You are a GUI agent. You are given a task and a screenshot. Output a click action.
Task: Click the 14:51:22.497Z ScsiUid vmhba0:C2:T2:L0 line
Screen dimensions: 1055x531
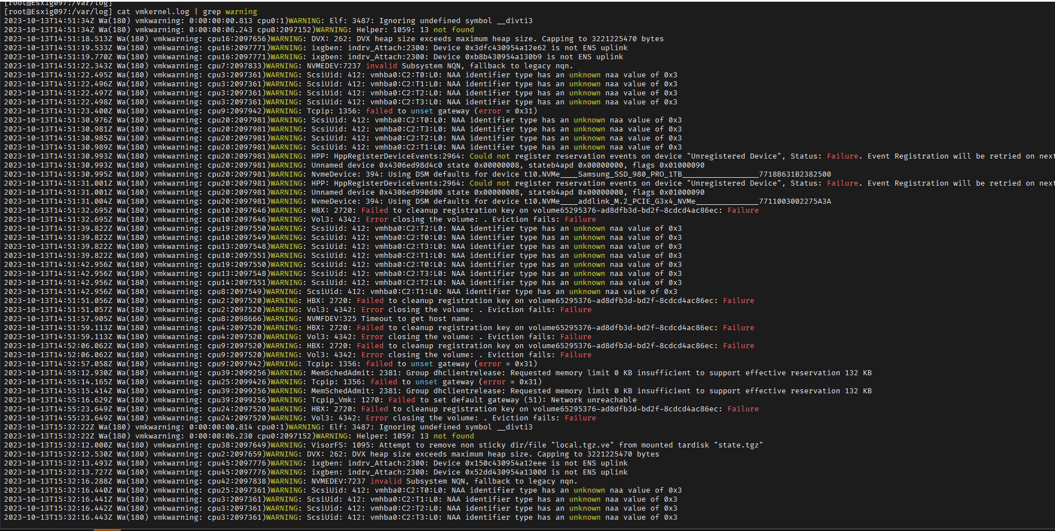[341, 93]
